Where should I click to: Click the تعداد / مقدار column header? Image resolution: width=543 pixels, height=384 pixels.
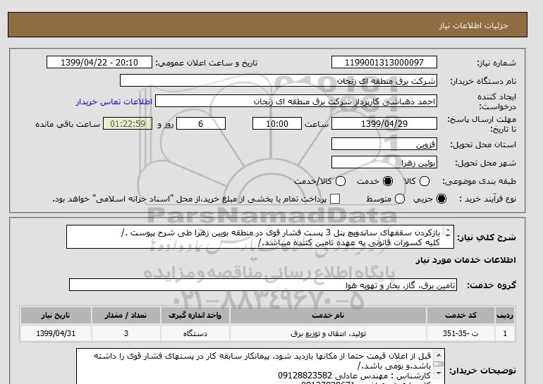point(126,315)
